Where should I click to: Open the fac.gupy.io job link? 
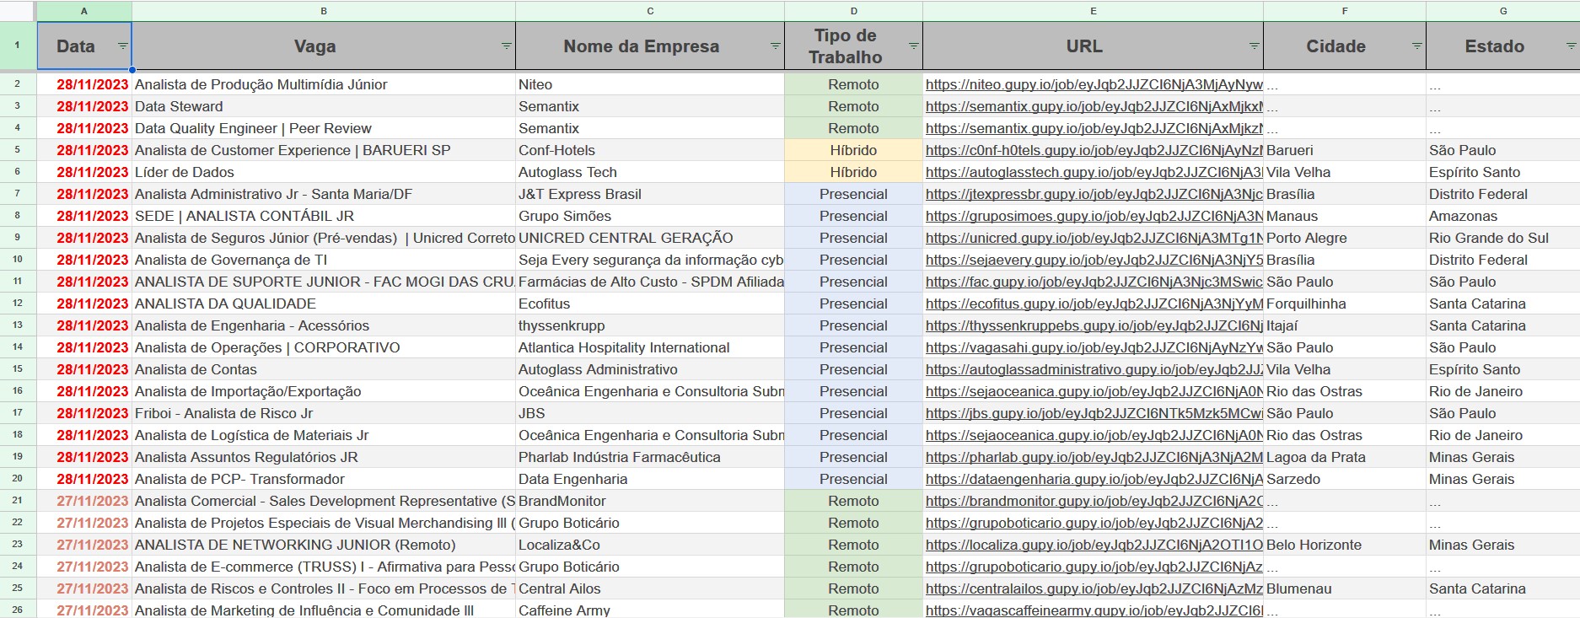pos(1094,282)
